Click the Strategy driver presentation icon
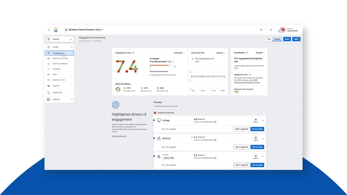Screen dimensions: 347x195 click(159, 120)
